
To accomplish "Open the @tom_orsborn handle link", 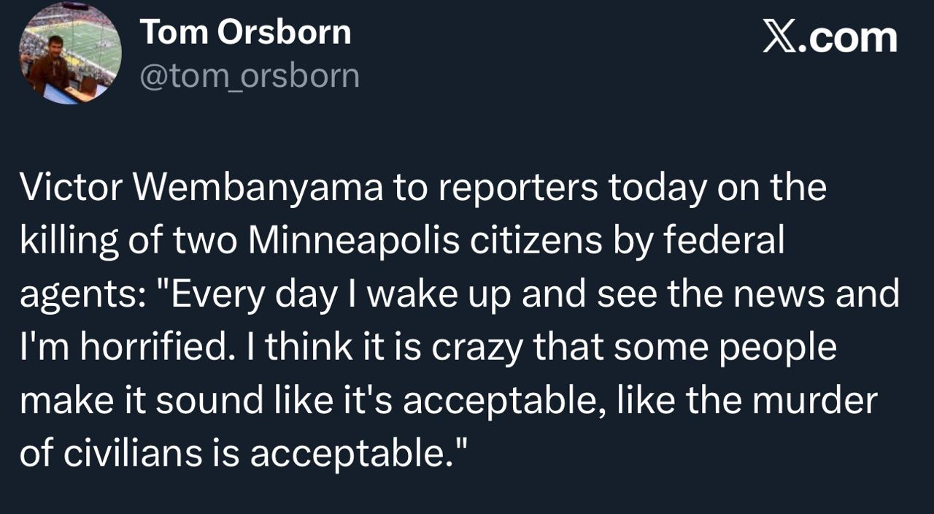I will click(x=249, y=76).
